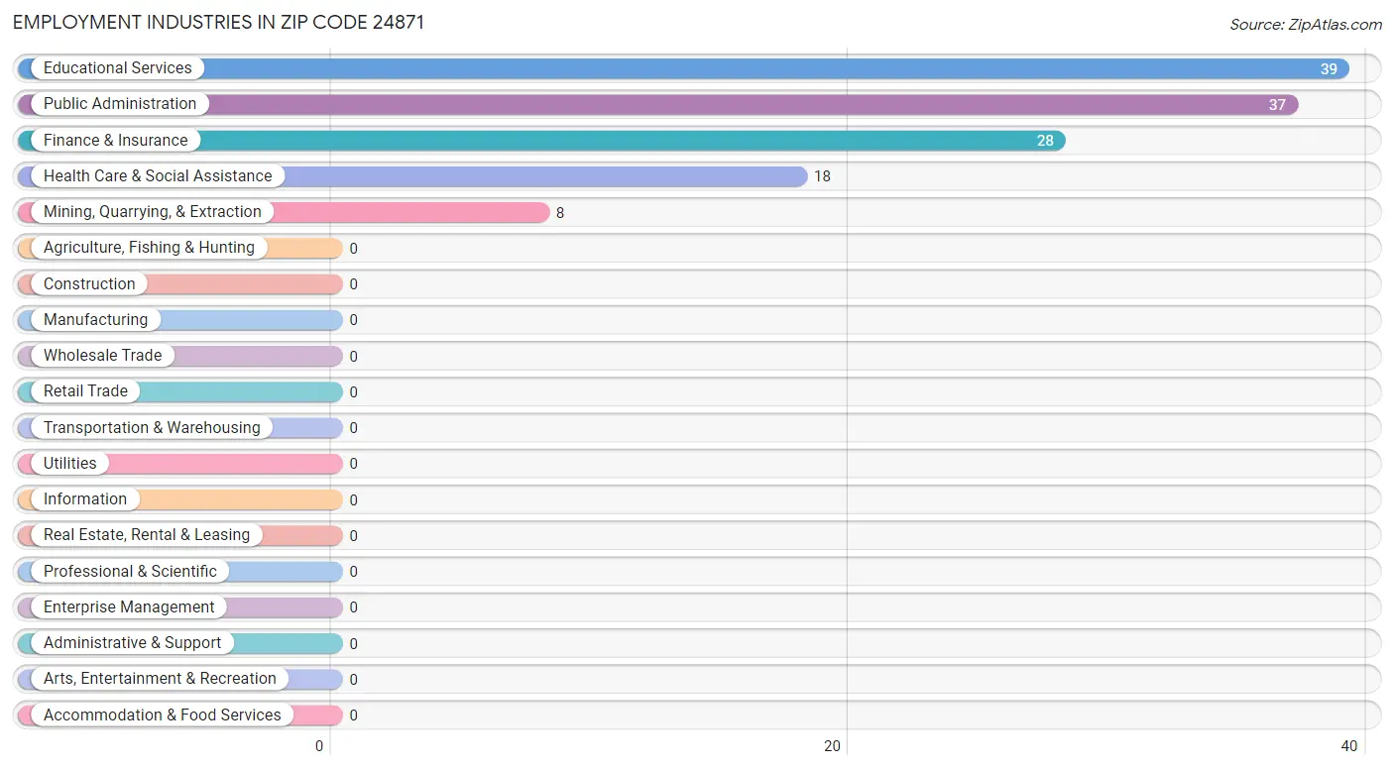Image resolution: width=1394 pixels, height=769 pixels.
Task: Click the zero value next to Retail Trade
Action: point(353,392)
